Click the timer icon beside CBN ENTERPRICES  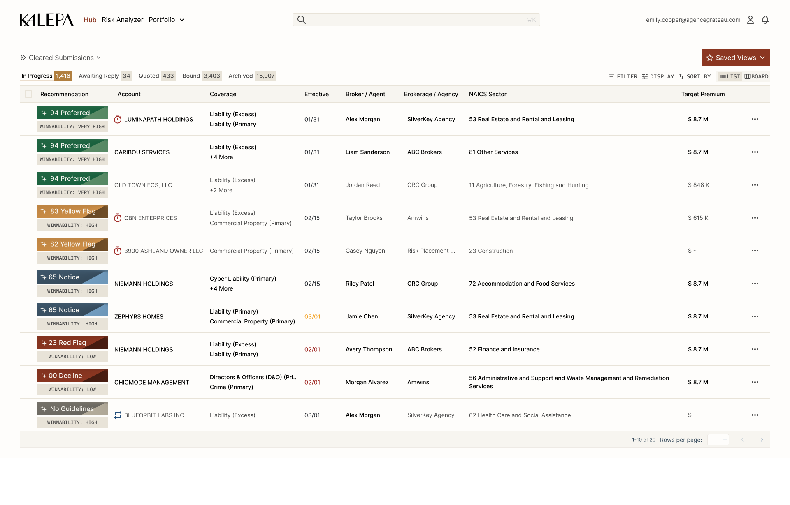coord(118,218)
